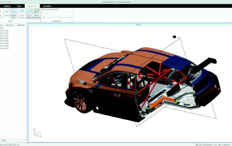Select the Sectioning ribbon tab
232x146 pixels.
pos(32,6)
